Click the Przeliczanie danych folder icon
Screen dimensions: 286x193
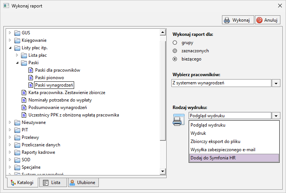(17, 145)
